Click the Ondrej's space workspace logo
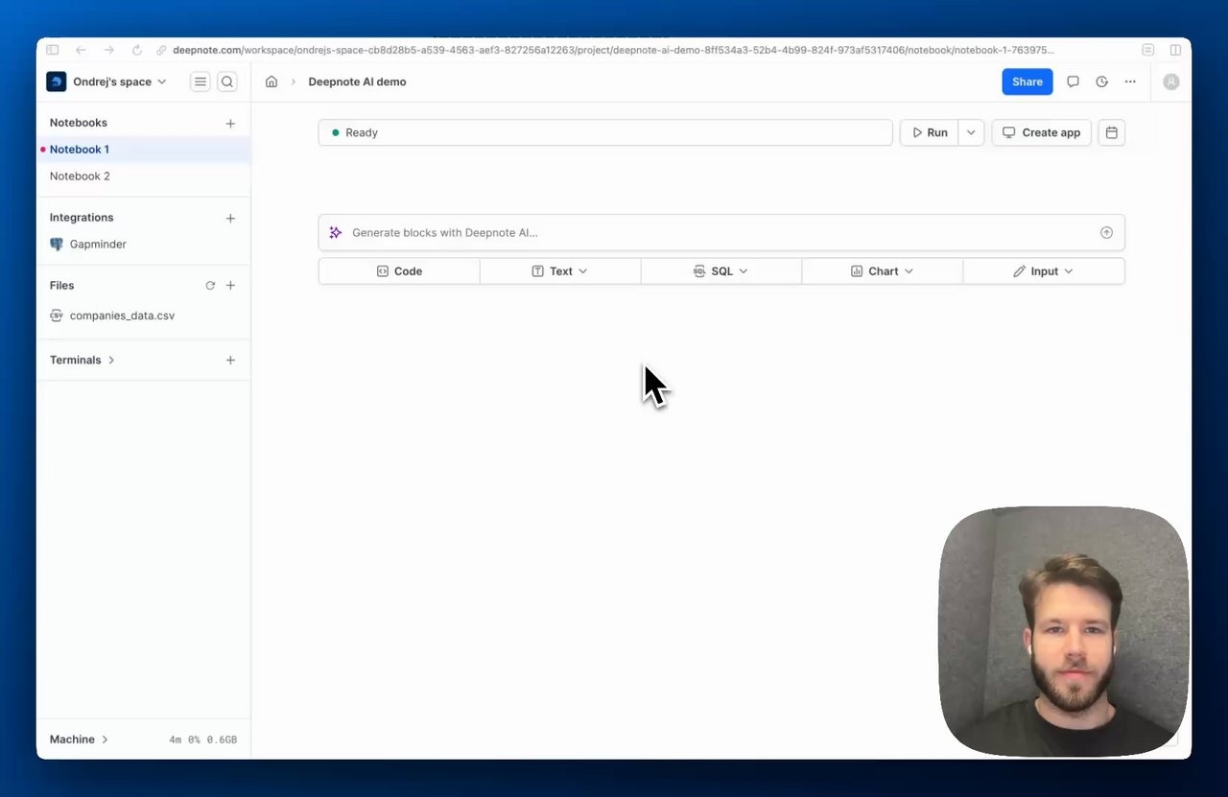 point(56,82)
